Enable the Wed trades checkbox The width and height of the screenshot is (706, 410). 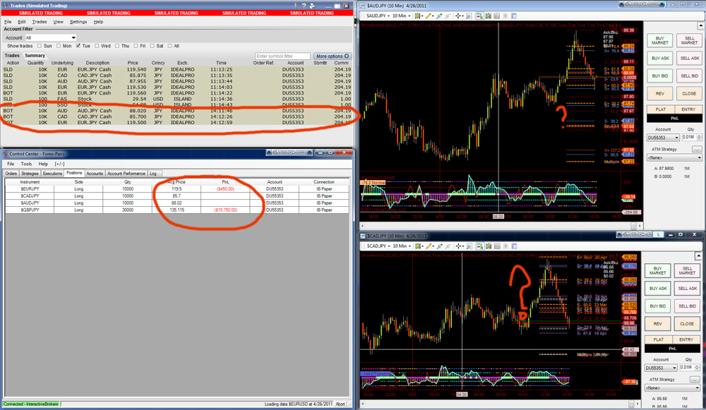pos(97,46)
